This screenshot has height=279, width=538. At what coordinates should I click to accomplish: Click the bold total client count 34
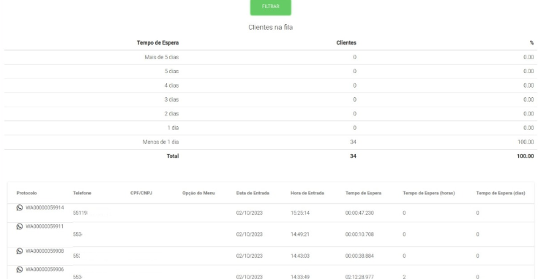(x=353, y=156)
